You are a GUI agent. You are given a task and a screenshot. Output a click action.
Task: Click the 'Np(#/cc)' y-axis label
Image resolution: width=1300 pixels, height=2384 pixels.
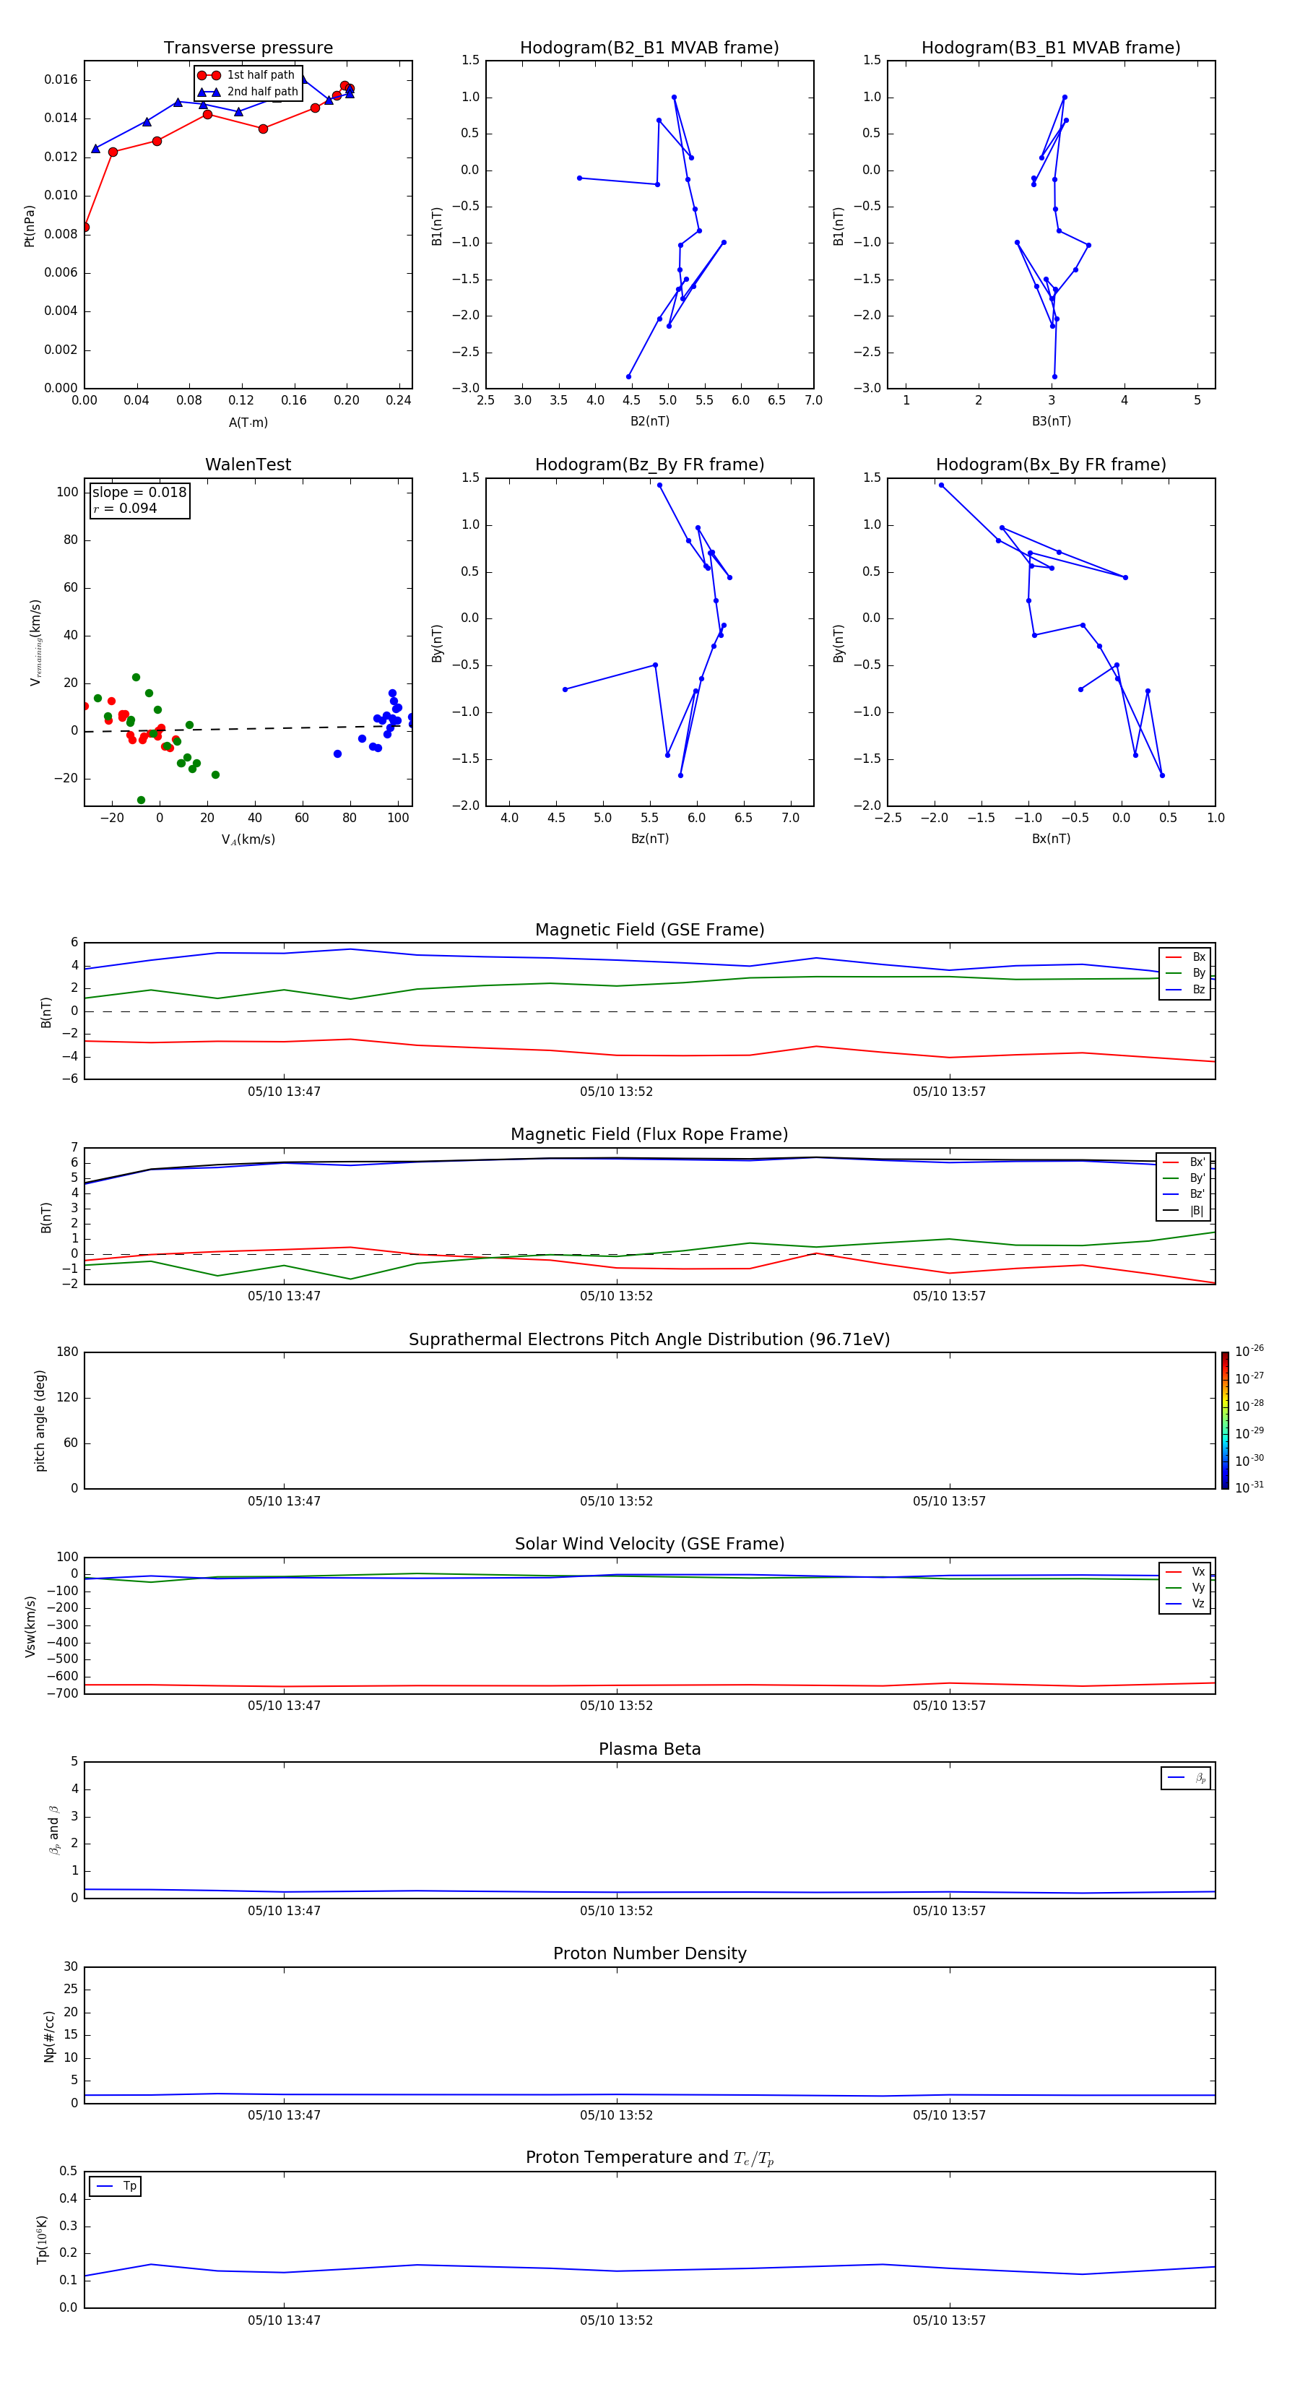tap(50, 2036)
